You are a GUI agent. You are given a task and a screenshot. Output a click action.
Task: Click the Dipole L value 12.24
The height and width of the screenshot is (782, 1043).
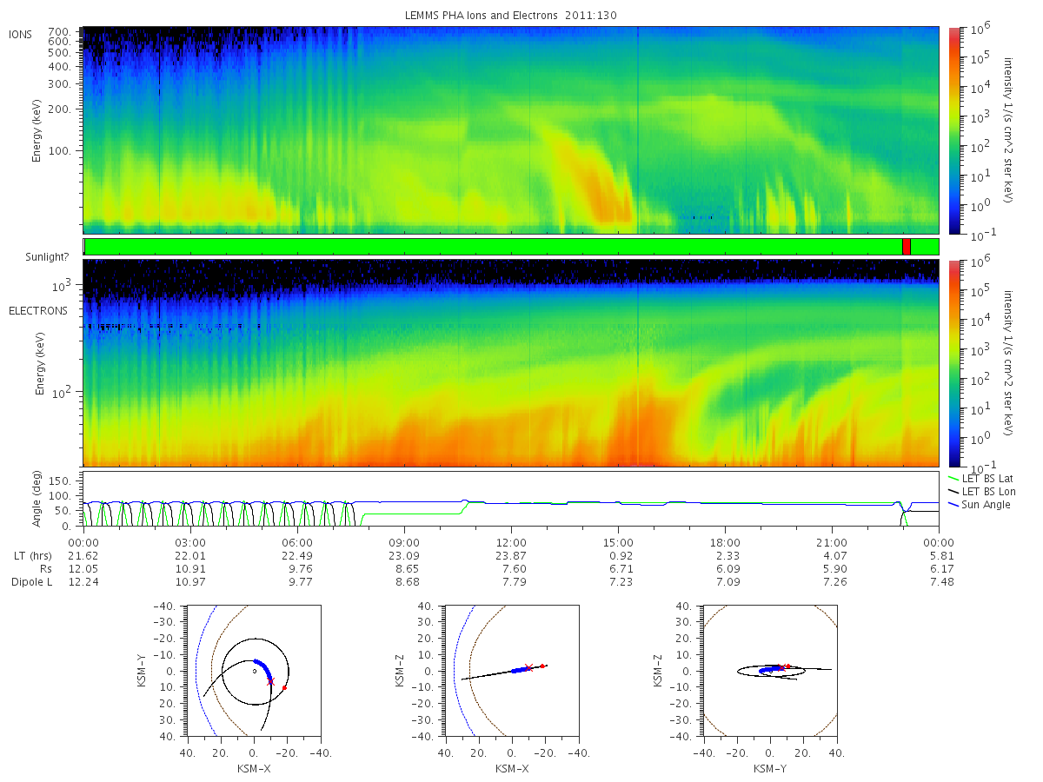pyautogui.click(x=83, y=582)
